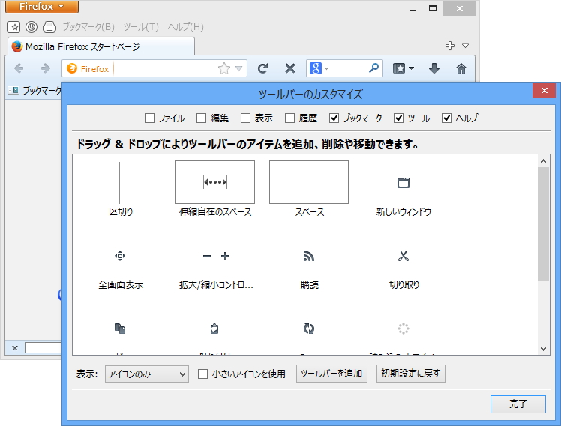Toggle the ファイル menu checkbox
Image resolution: width=561 pixels, height=426 pixels.
click(x=149, y=118)
